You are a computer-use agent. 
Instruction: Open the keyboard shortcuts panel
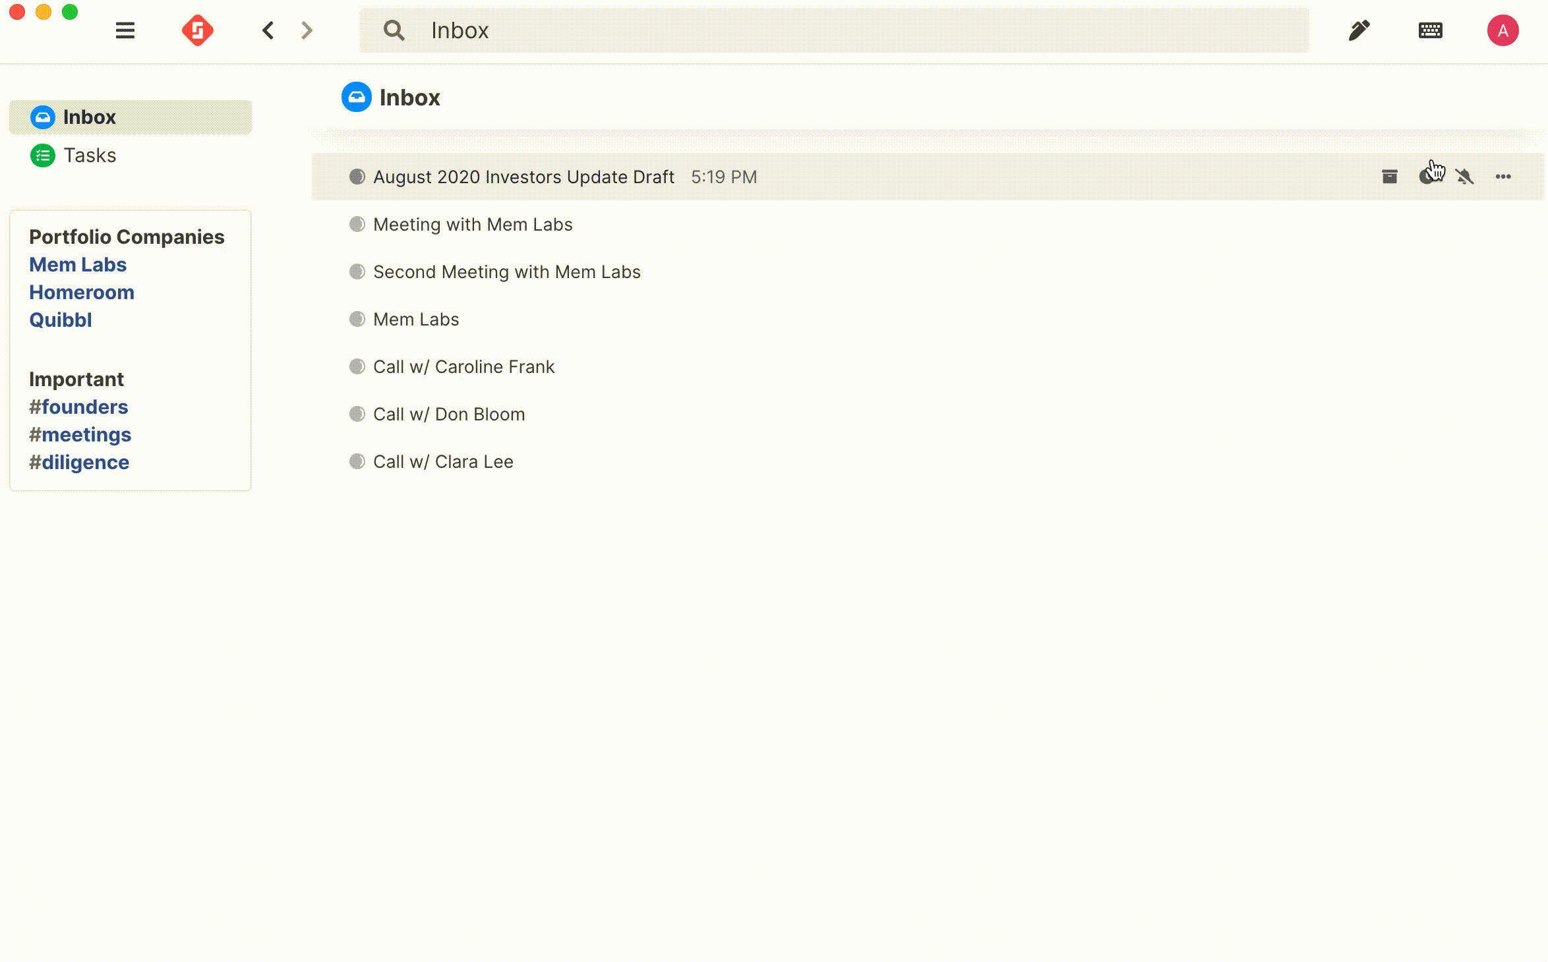tap(1430, 30)
